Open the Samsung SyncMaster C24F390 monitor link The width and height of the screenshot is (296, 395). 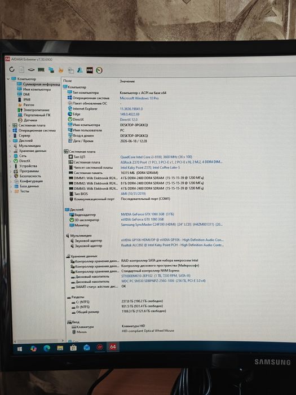[172, 224]
